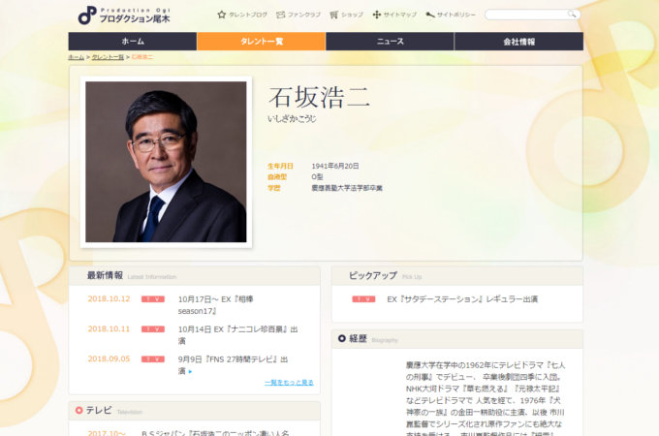Click the 経歴 section circle icon
Screen dimensions: 659x436
tap(342, 338)
